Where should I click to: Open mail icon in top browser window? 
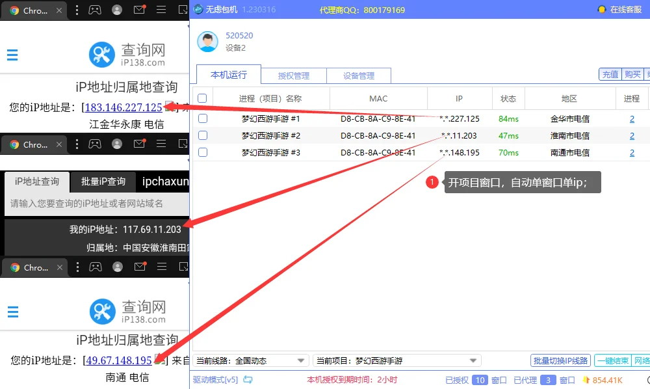click(139, 10)
